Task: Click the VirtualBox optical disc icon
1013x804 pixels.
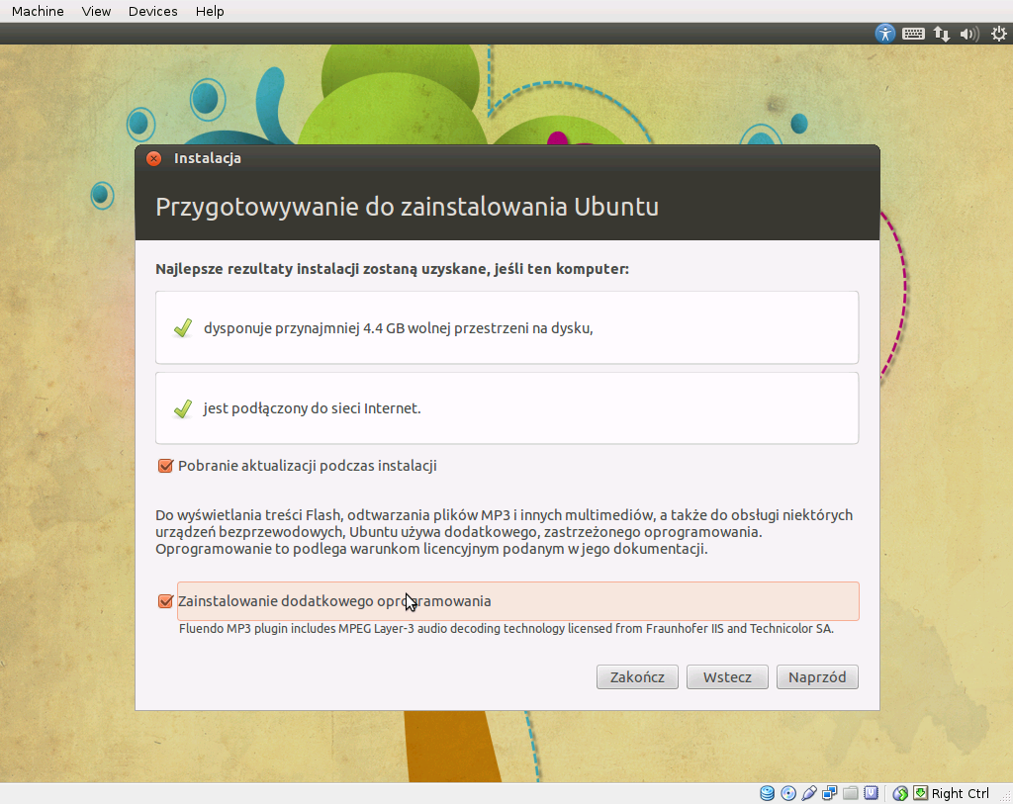Action: pos(788,793)
